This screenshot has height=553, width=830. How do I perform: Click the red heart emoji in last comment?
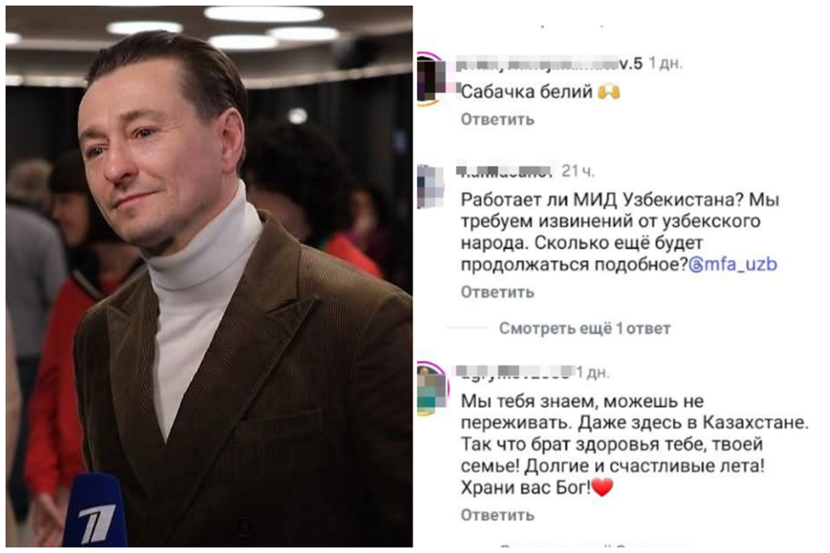(x=602, y=487)
